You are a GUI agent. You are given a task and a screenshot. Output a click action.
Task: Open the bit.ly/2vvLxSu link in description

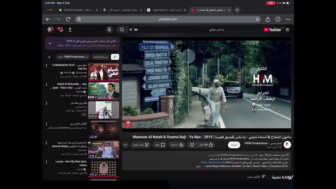[x=213, y=162]
